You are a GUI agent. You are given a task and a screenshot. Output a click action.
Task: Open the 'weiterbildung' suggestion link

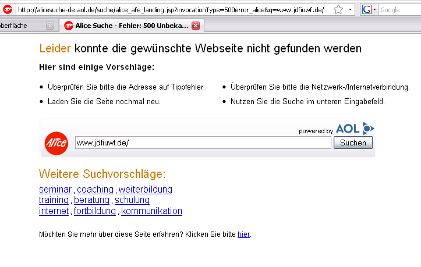pos(146,190)
